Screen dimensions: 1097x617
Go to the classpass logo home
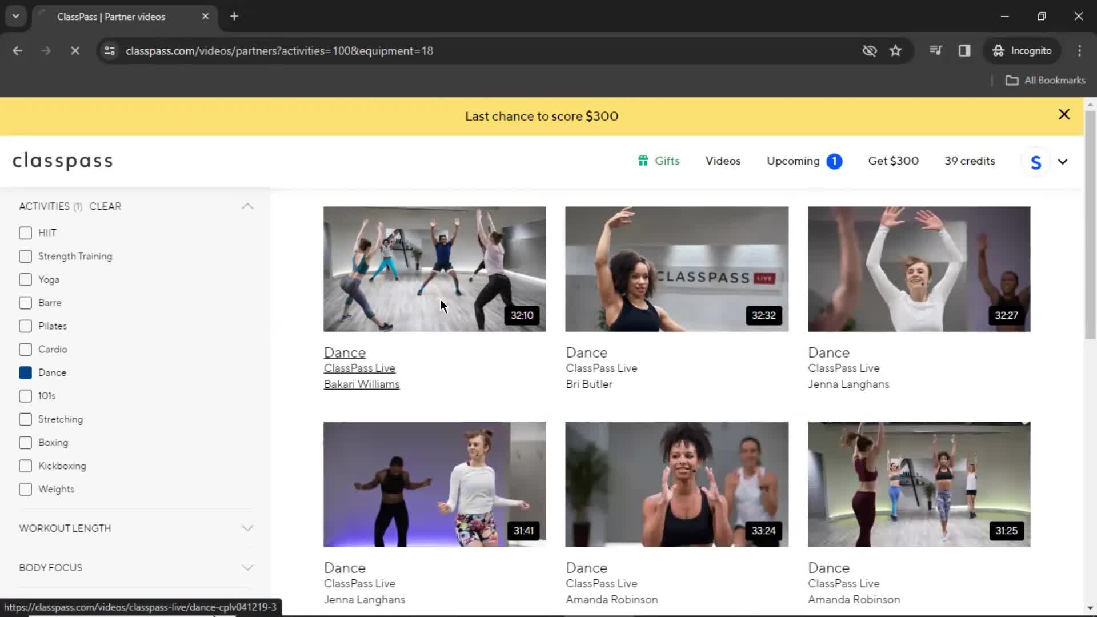tap(63, 161)
